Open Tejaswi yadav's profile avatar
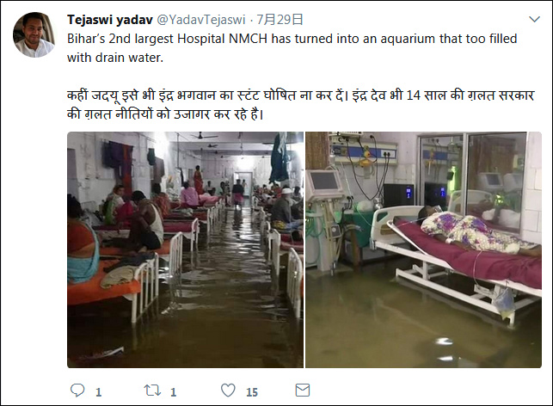Screen dimensions: 553x406 34,35
